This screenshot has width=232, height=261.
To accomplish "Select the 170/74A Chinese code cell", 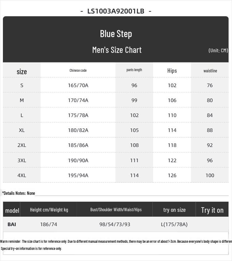I will [78, 101].
